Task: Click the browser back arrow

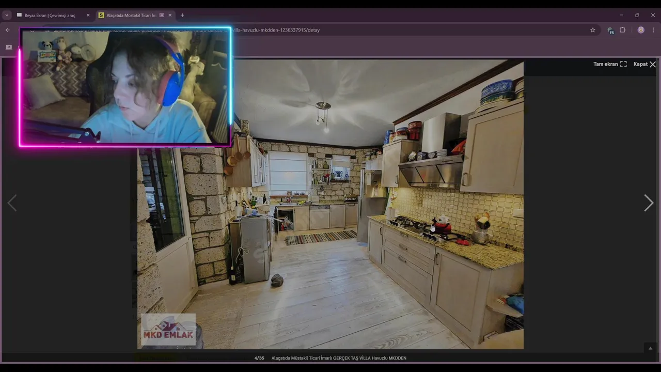Action: [8, 30]
